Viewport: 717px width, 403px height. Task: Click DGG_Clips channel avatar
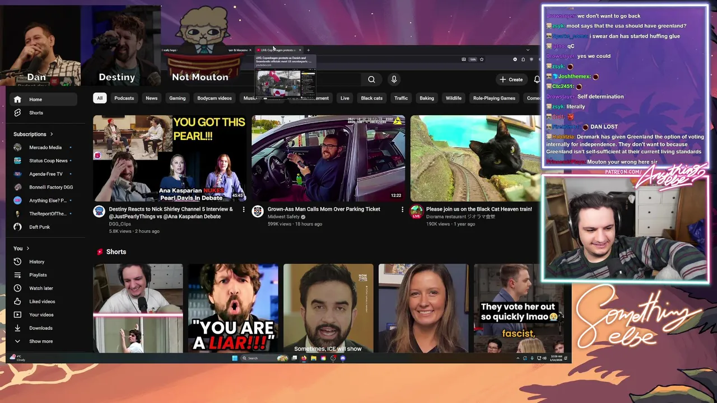[x=99, y=211]
